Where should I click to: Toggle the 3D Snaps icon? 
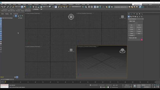59,7
